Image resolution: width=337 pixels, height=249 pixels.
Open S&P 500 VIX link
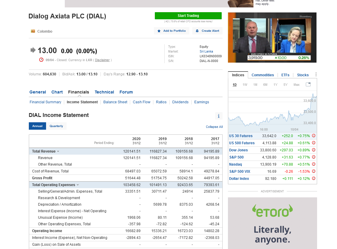[x=240, y=172]
